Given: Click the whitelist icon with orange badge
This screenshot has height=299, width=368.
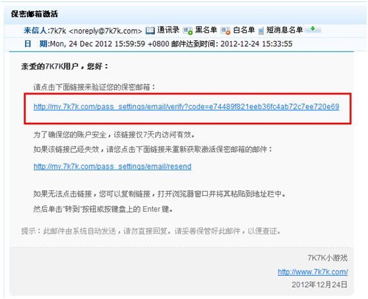Looking at the screenshot, I should [226, 31].
